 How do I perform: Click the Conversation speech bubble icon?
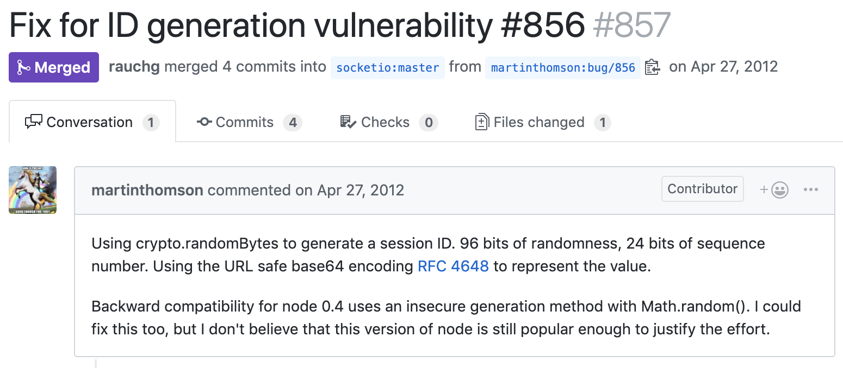[x=34, y=122]
